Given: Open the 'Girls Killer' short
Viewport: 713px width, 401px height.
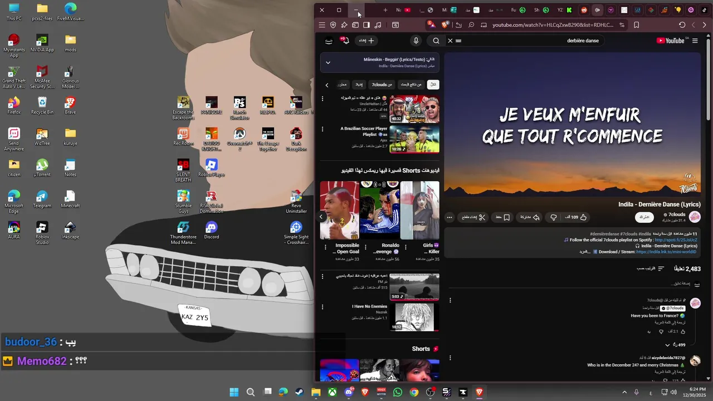Looking at the screenshot, I should (x=419, y=210).
